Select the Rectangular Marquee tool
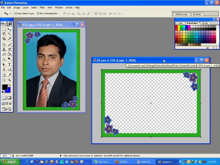This screenshot has height=165, width=220. click(x=4, y=29)
